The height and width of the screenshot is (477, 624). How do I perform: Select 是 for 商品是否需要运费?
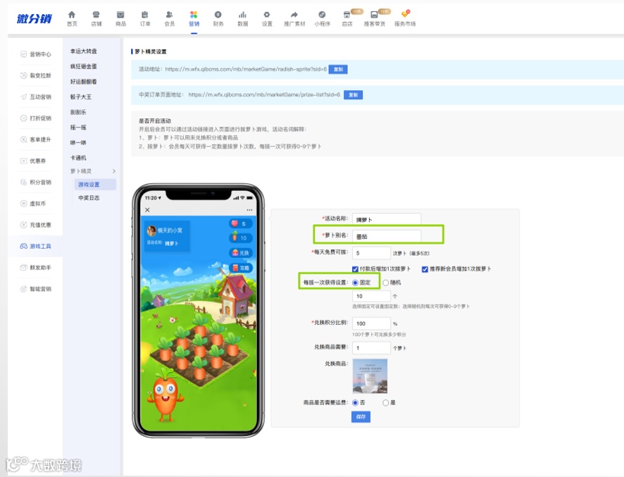[x=386, y=403]
